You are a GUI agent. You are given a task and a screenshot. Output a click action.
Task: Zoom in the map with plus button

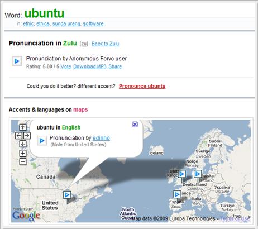[x=23, y=154]
